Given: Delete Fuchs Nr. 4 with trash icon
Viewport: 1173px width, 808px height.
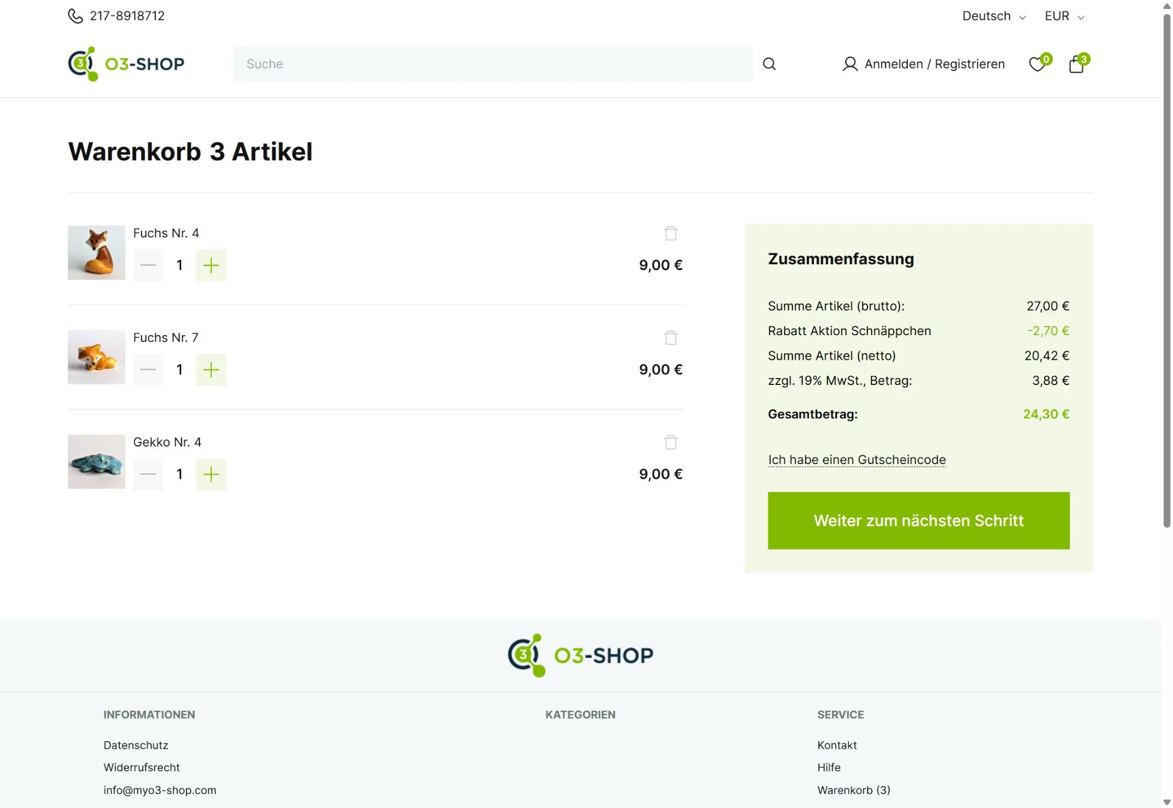Looking at the screenshot, I should 671,233.
